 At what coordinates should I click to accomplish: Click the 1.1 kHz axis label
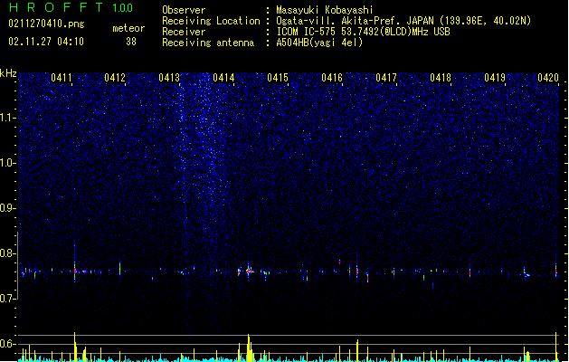(7, 118)
